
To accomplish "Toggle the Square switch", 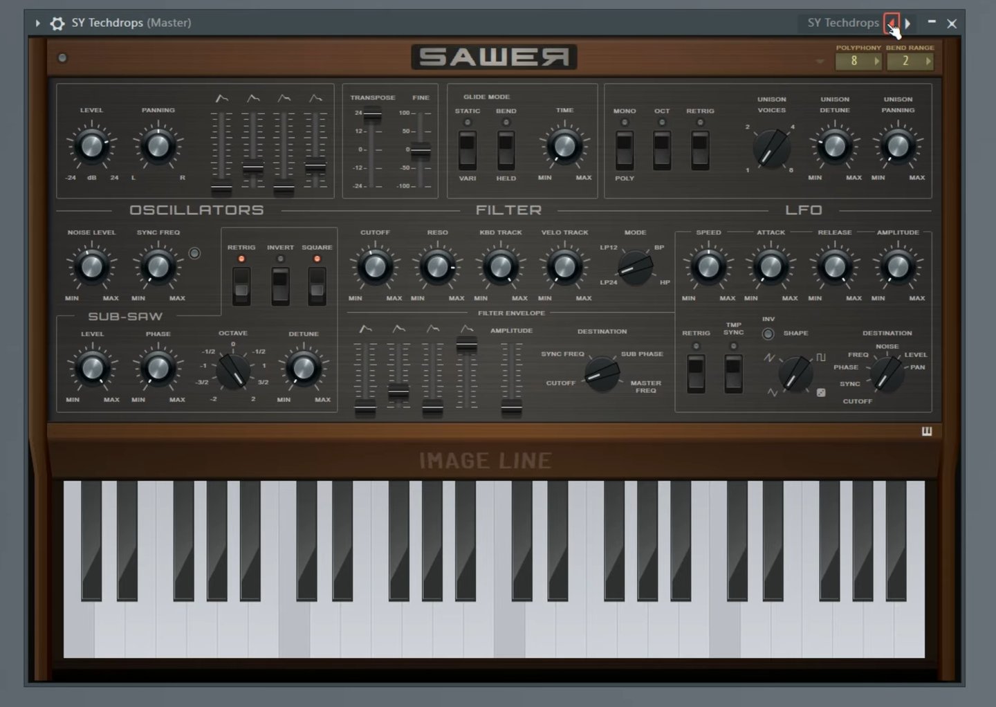I will [317, 285].
